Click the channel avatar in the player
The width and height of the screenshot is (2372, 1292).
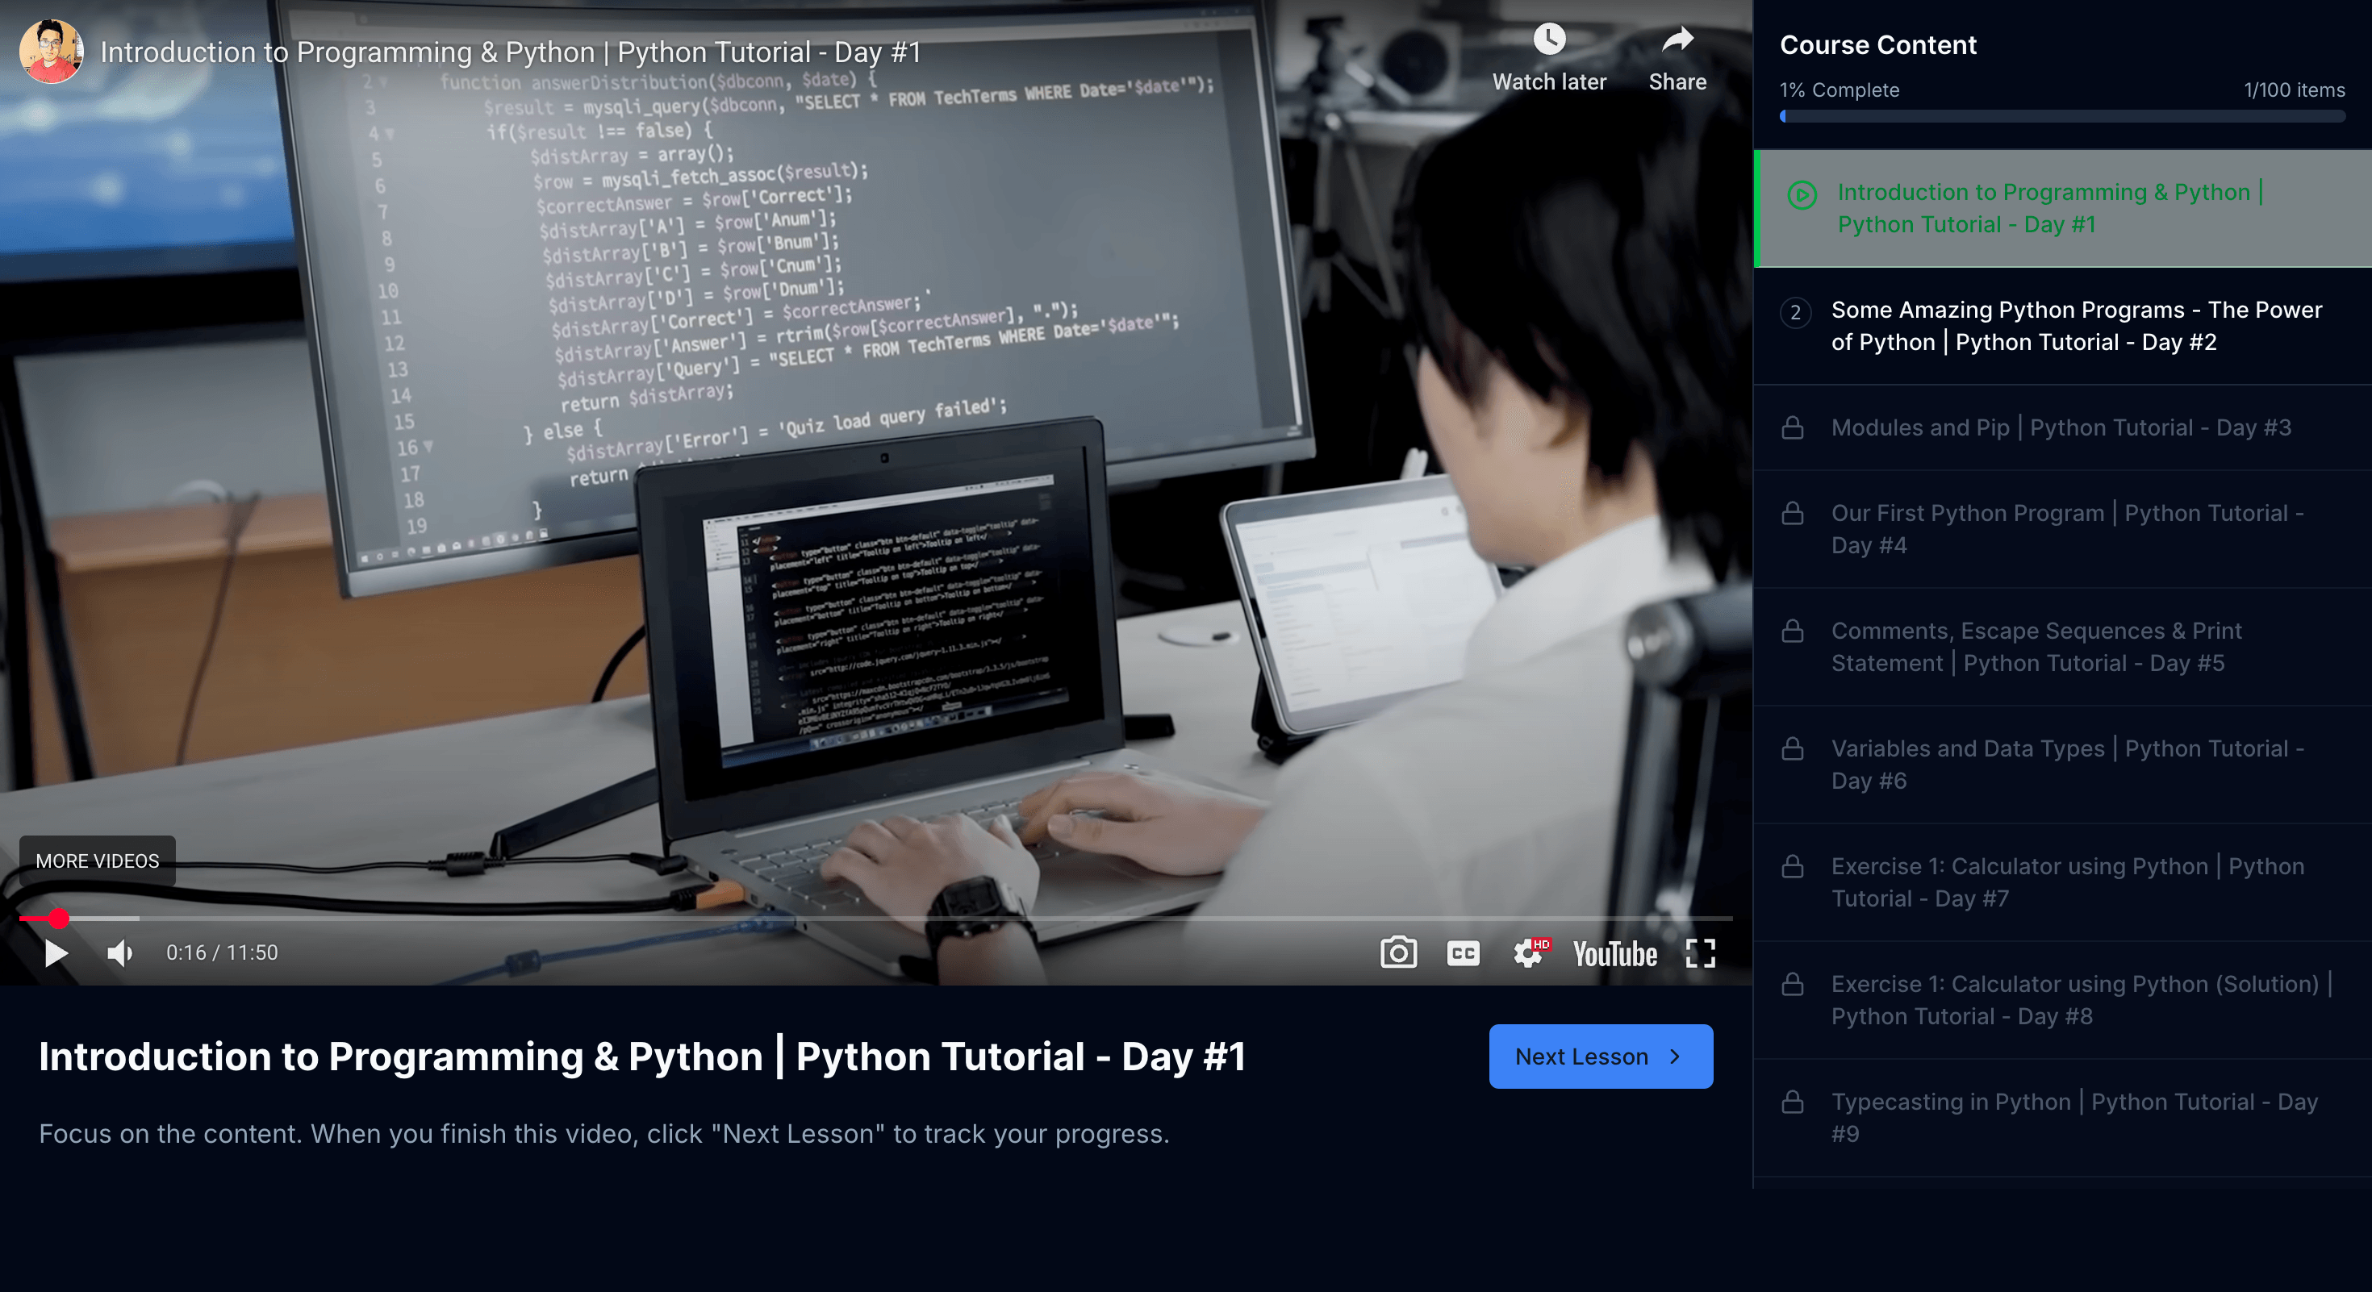[x=52, y=52]
